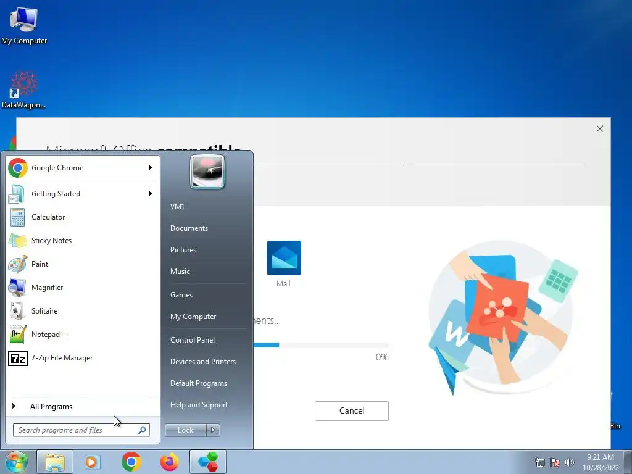Viewport: 632px width, 474px height.
Task: Focus the Search programs and files box
Action: tap(81, 430)
